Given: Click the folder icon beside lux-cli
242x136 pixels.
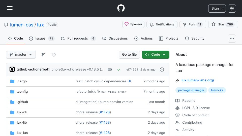Looking at the screenshot, I should (x=12, y=112).
